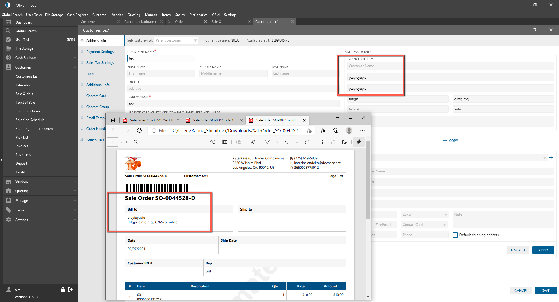
Task: Expand the Zone dropdown
Action: click(x=424, y=215)
